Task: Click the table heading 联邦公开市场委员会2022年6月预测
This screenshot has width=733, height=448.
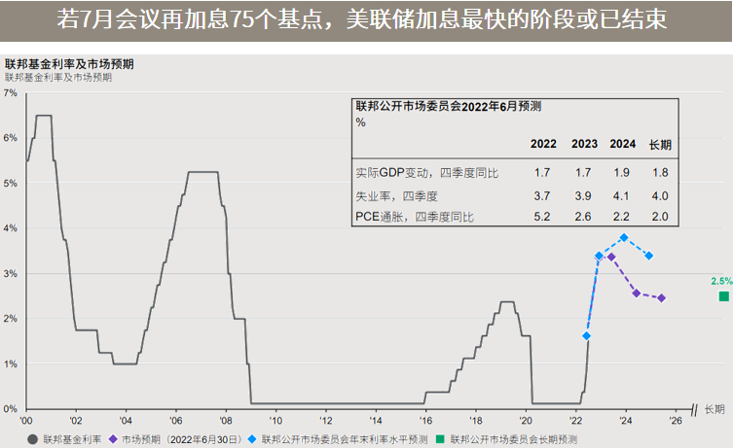Action: click(x=449, y=106)
